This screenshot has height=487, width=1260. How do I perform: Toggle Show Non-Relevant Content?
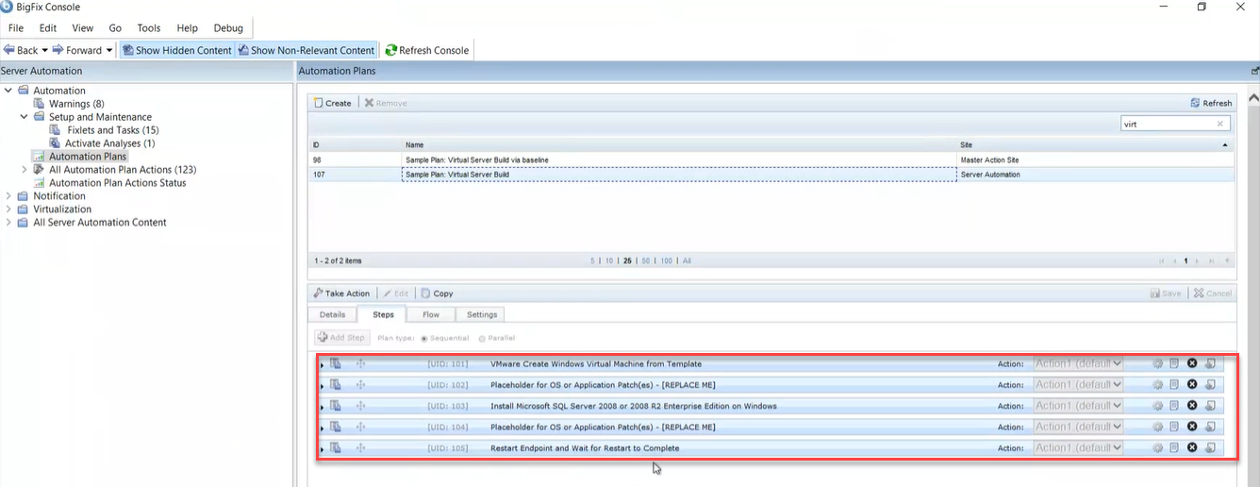click(x=307, y=50)
